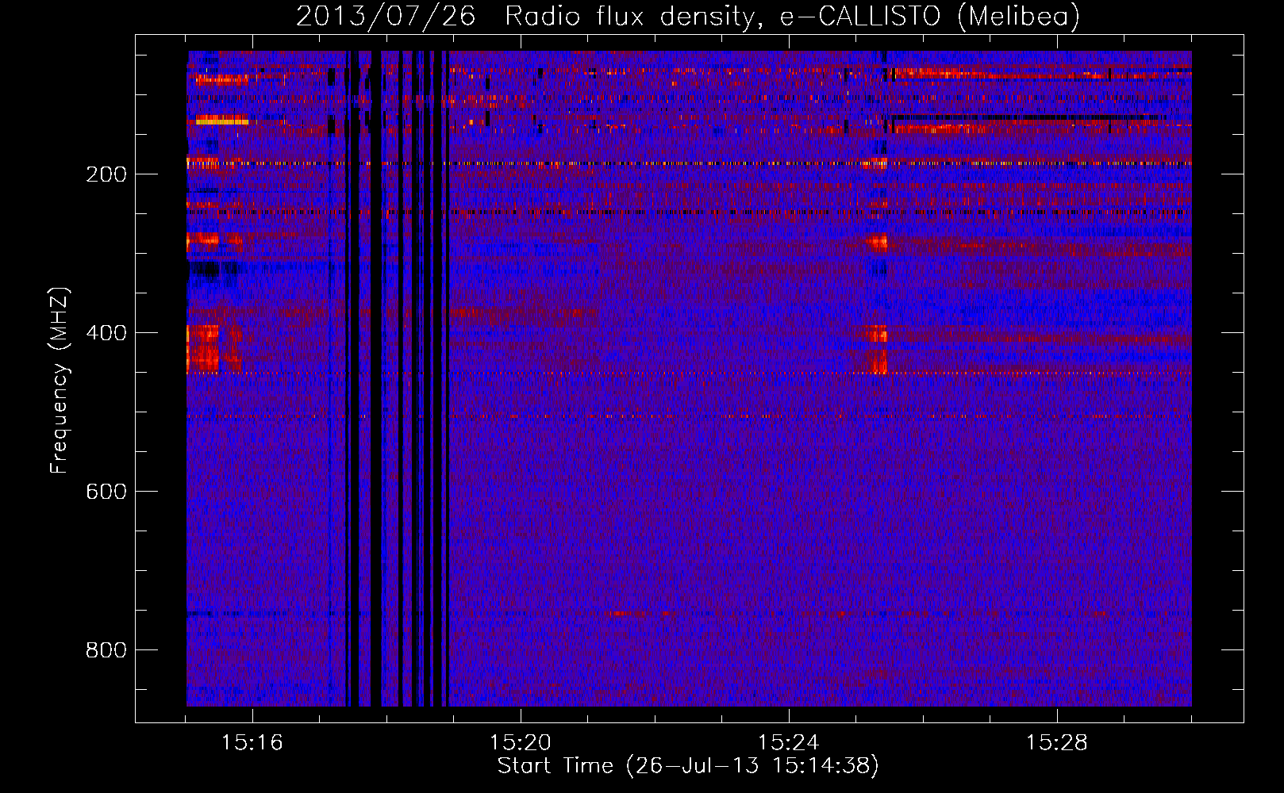Click the 15:24 time tick label
Image resolution: width=1284 pixels, height=793 pixels.
coord(789,743)
